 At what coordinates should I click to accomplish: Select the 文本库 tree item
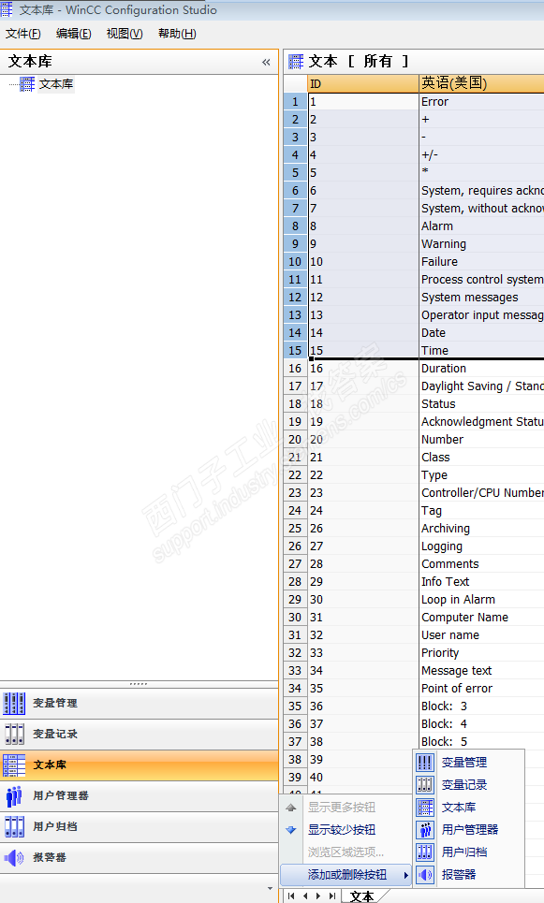pyautogui.click(x=56, y=84)
